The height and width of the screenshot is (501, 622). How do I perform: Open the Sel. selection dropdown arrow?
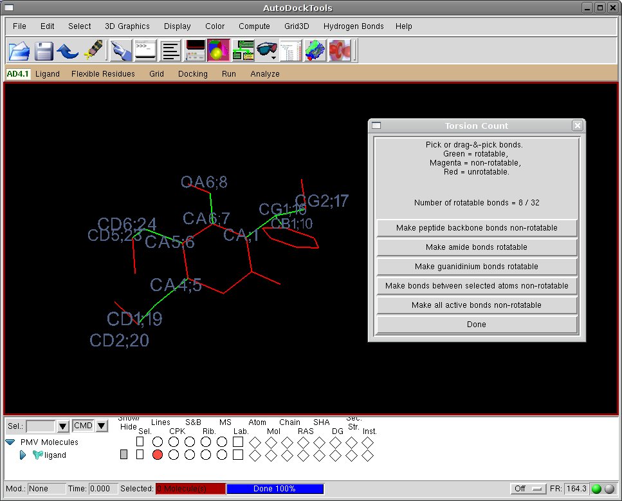coord(62,426)
